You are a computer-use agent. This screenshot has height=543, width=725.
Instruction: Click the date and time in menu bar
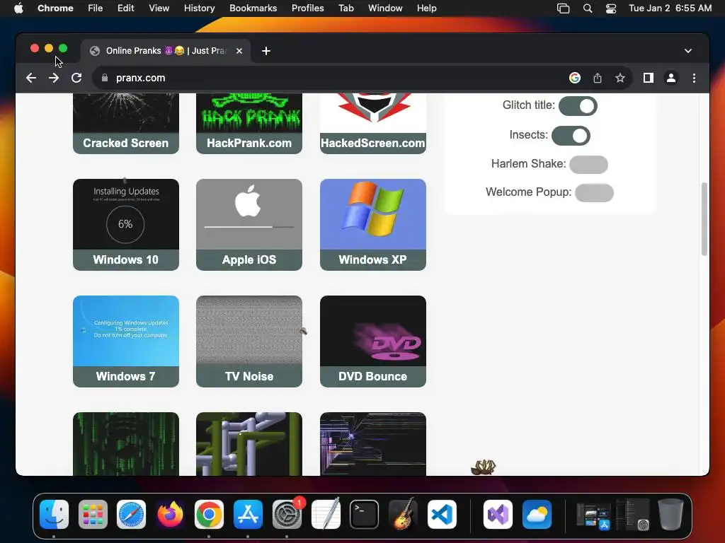point(670,8)
